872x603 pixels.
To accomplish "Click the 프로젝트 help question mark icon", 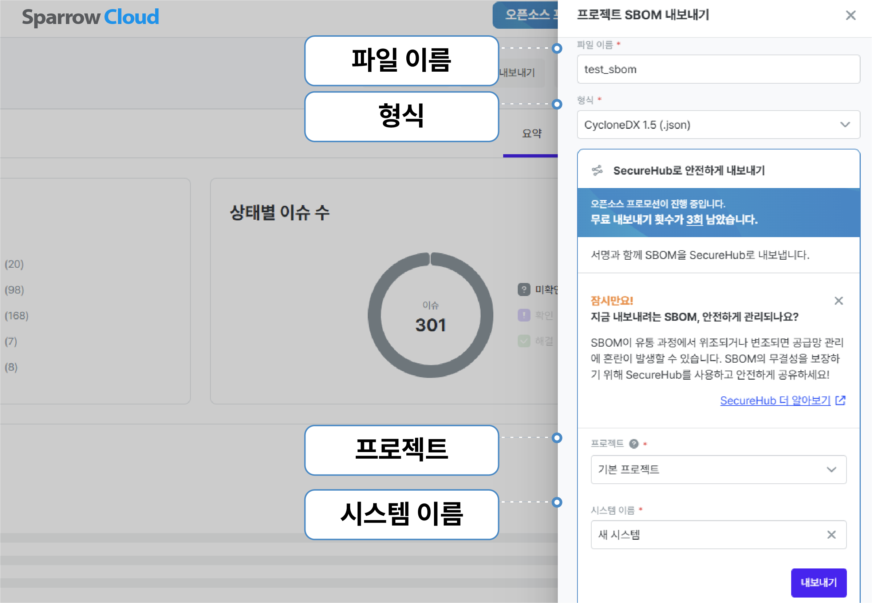I will pos(634,444).
